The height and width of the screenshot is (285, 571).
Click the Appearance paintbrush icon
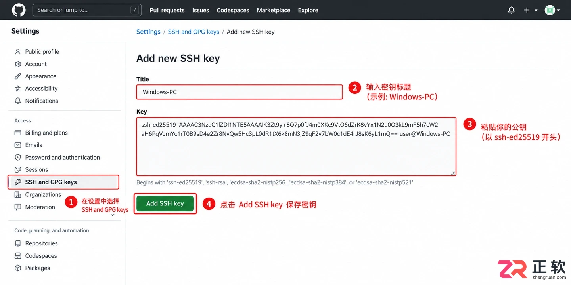point(17,76)
